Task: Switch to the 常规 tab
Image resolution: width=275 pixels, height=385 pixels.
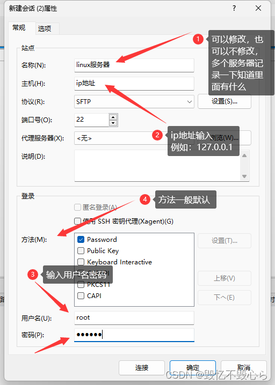Action: (x=19, y=28)
